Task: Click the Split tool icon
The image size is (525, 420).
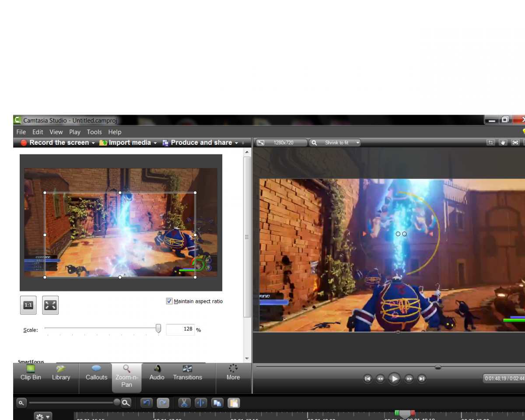Action: (200, 403)
